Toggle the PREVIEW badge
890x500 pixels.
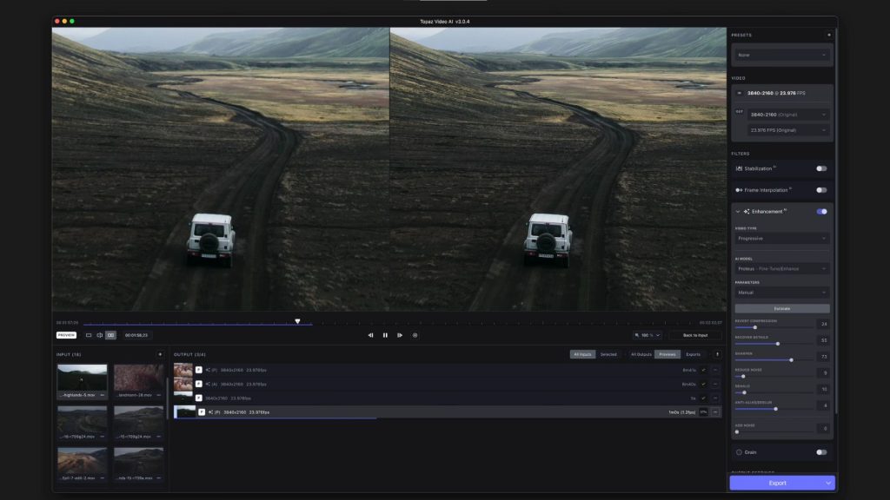[66, 335]
